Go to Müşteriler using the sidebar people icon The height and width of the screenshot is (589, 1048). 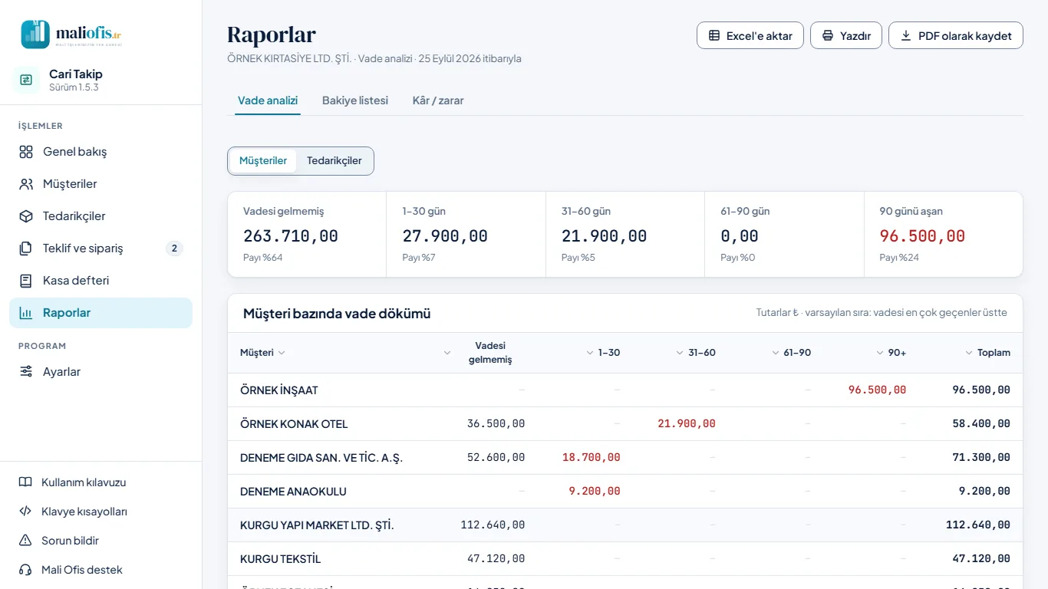[x=26, y=184]
